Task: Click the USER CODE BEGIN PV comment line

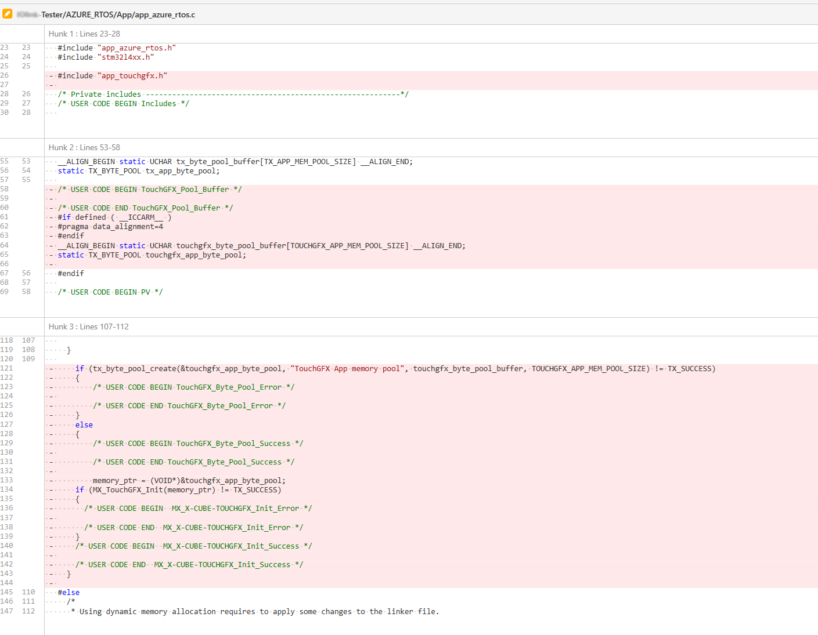Action: pos(110,292)
